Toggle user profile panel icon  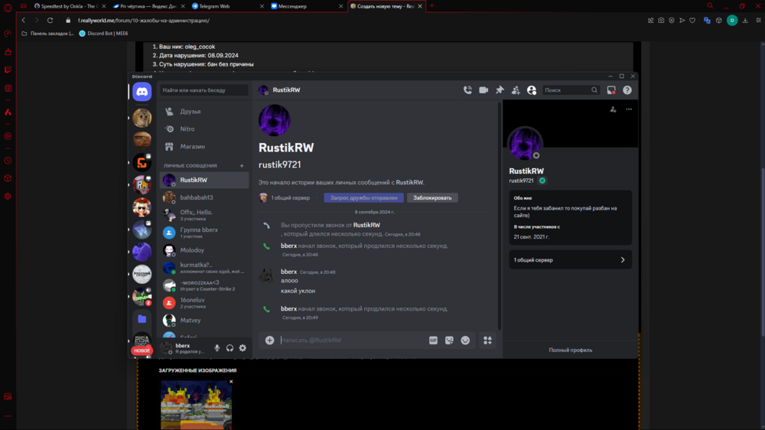(x=532, y=90)
